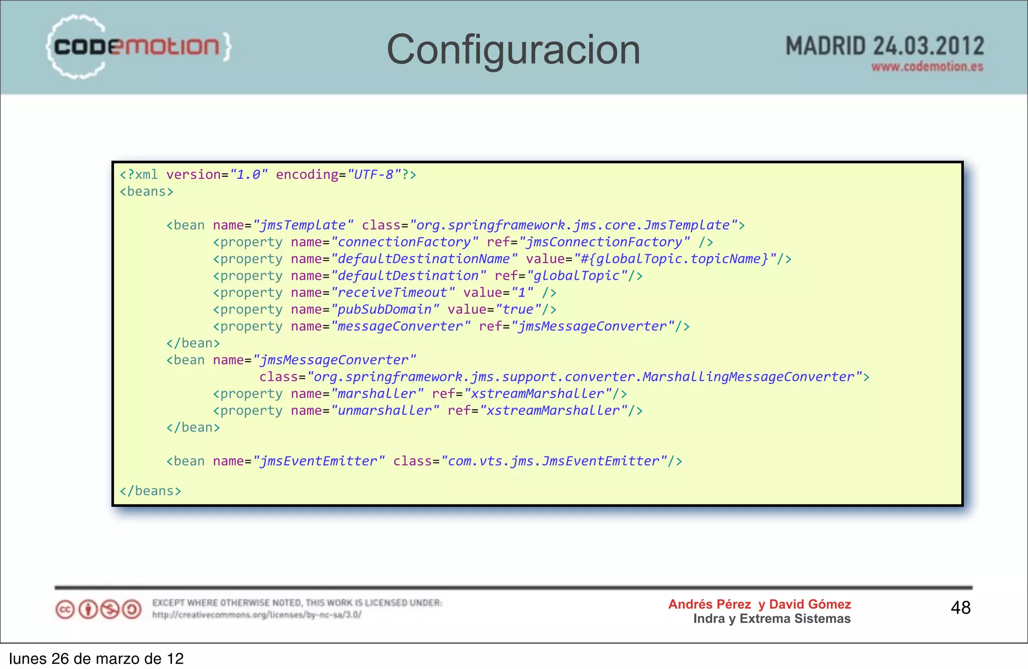Image resolution: width=1028 pixels, height=669 pixels.
Task: Click the jmsMessageConverter bean name line
Action: tap(291, 360)
